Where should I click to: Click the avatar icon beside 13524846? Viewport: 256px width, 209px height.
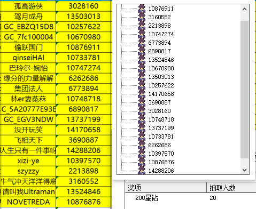(142, 60)
